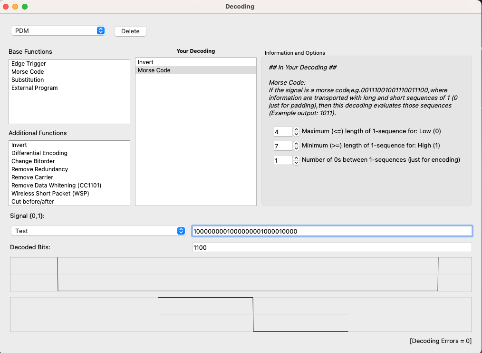Pick Differential Encoding function
The height and width of the screenshot is (353, 482).
click(x=39, y=153)
